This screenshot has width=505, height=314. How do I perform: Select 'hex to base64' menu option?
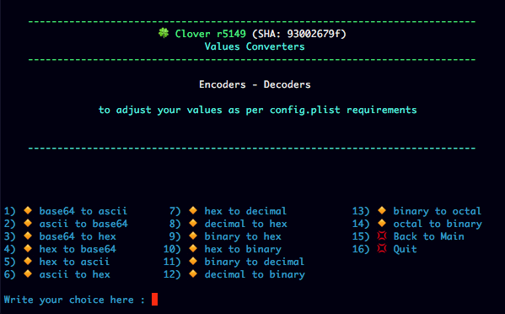coord(78,249)
